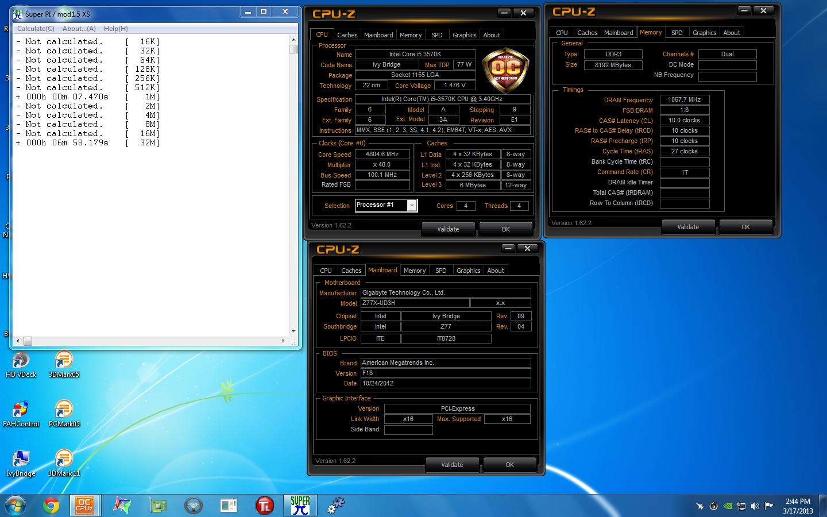Open volume speaker tray icon
827x517 pixels.
755,506
